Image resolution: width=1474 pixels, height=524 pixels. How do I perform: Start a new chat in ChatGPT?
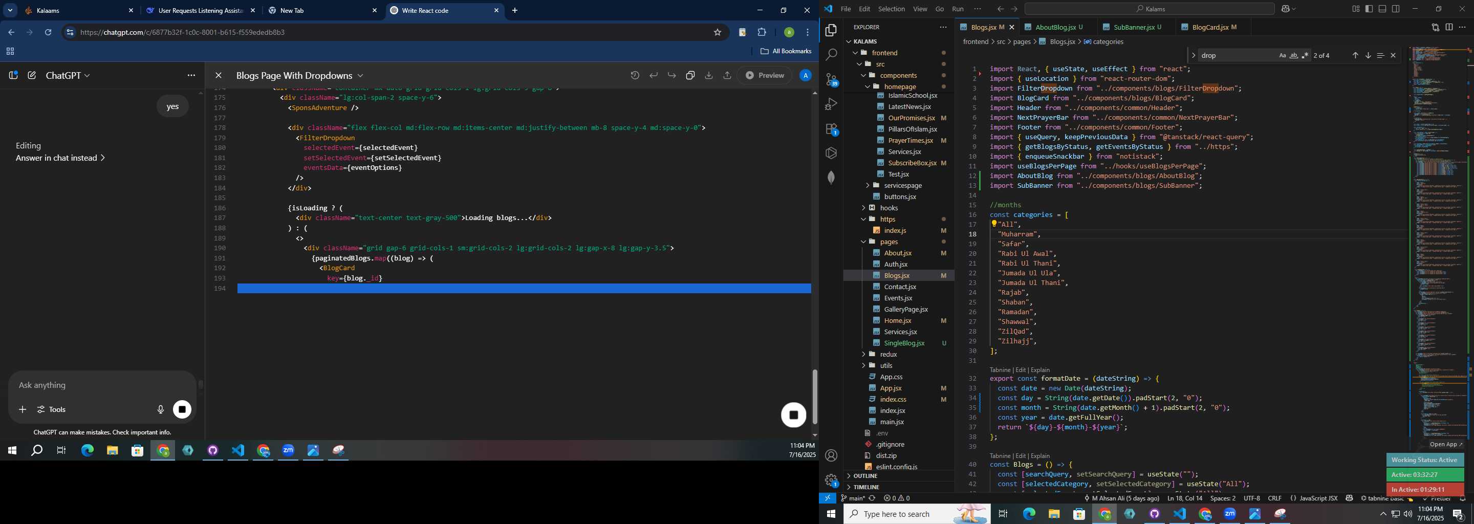(x=32, y=76)
